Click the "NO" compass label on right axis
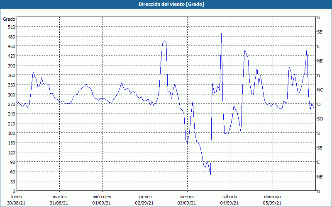Image resolution: width=332 pixels, height=207 pixels. pyautogui.click(x=320, y=90)
